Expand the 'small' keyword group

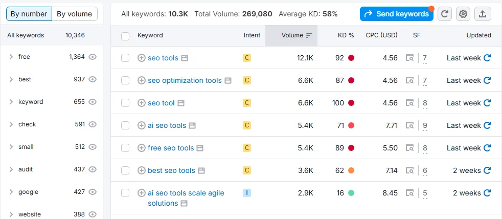tap(11, 147)
